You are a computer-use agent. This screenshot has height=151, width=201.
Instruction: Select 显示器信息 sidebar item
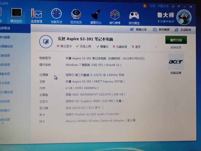click(6, 92)
